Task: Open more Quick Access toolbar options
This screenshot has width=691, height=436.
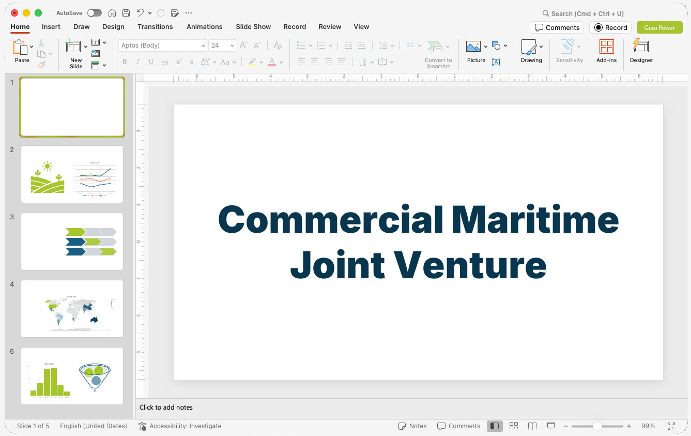Action: pyautogui.click(x=189, y=13)
